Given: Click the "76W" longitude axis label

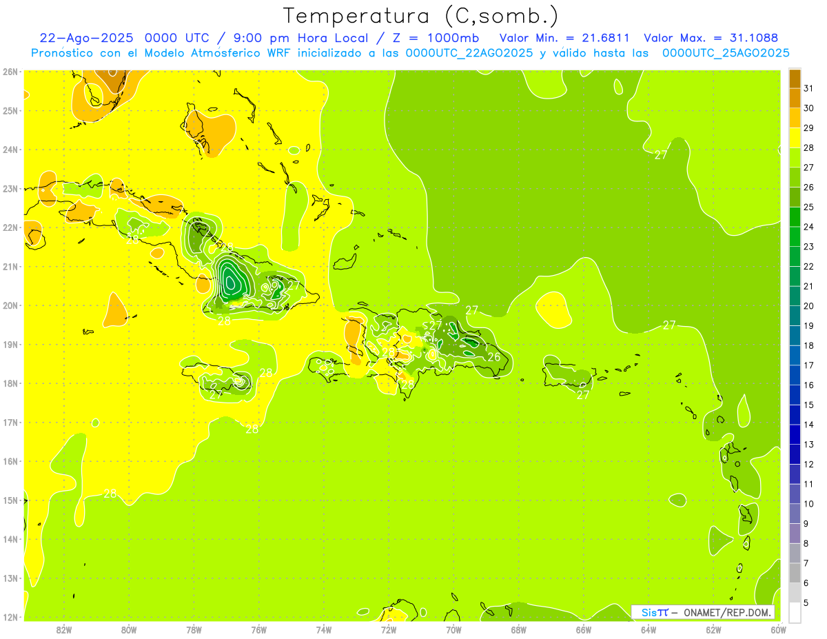Looking at the screenshot, I should (x=259, y=629).
